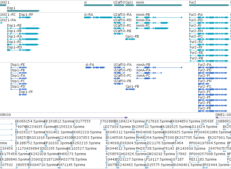Image resolution: width=231 pixels, height=169 pixels.
Task: Select the Fur2-PB protein feature
Action: click(213, 111)
